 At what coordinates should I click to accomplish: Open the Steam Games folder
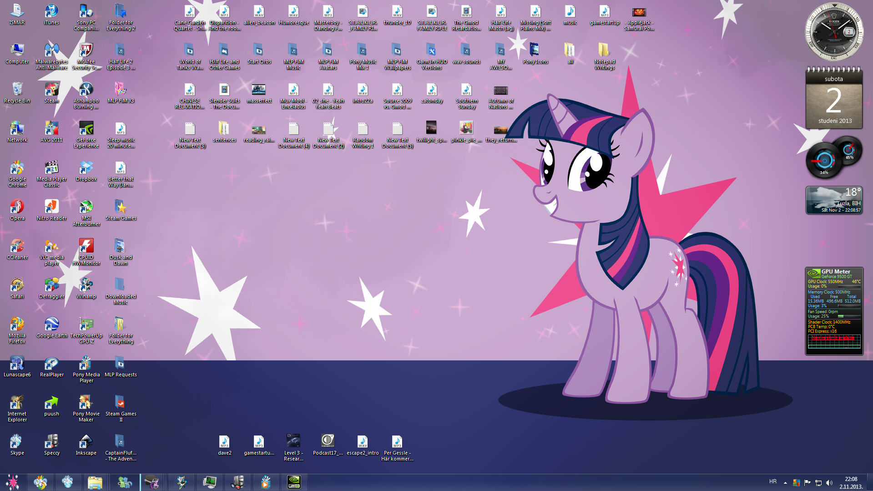(121, 210)
